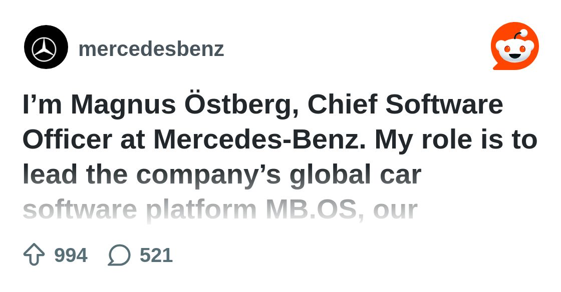Click the word "at" in the title

132,140
